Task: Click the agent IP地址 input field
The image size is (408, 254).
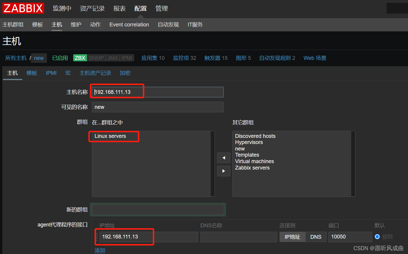Action: point(149,237)
